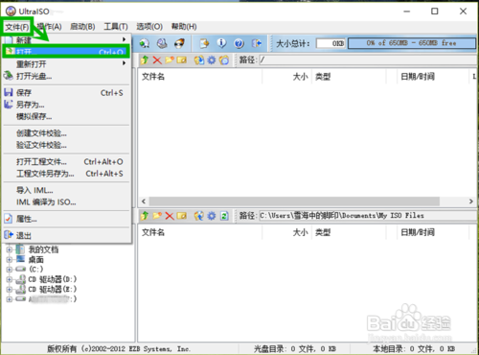This screenshot has width=479, height=355.
Task: Go up a folder in the image pane
Action: 145,59
